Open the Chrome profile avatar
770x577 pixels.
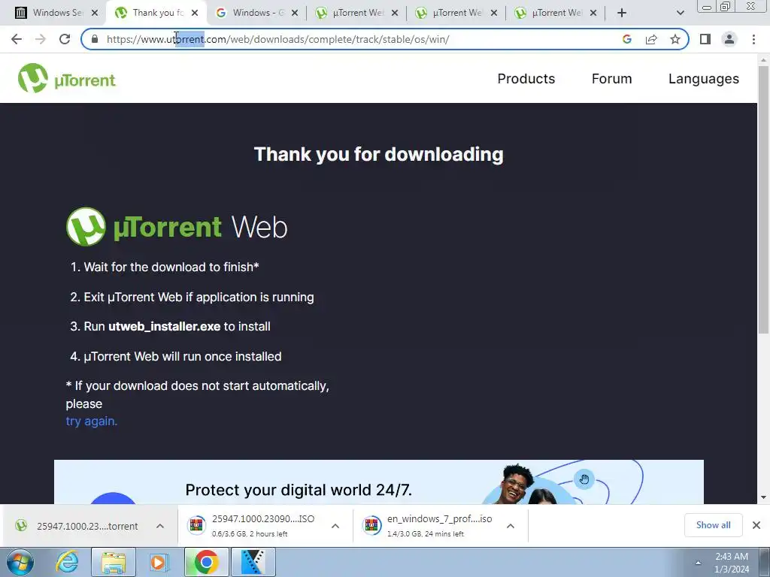point(729,39)
